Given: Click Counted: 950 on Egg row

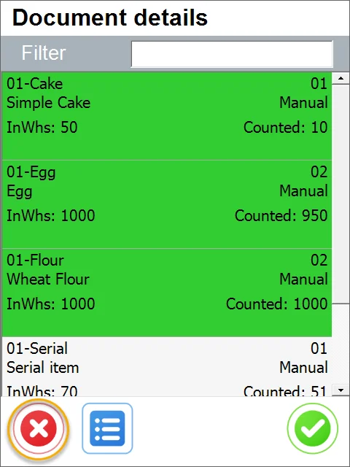Looking at the screenshot, I should coord(281,215).
